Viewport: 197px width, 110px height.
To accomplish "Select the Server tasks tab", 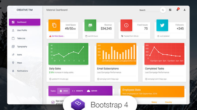I will [92, 91].
